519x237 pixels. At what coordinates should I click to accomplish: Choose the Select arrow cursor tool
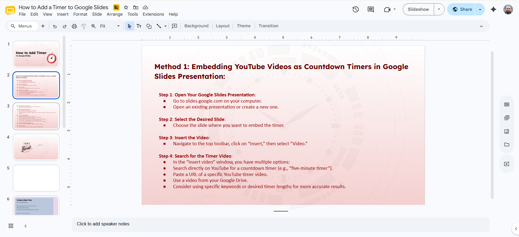129,26
